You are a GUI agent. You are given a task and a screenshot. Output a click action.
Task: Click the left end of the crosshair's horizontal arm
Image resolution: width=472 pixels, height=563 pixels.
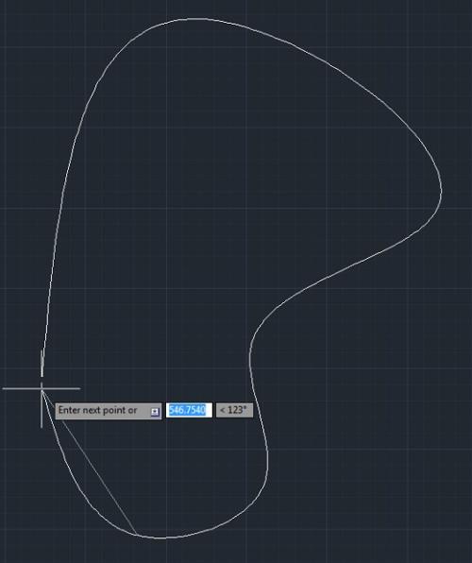coord(4,388)
